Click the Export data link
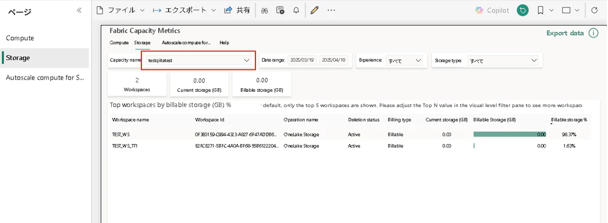This screenshot has width=608, height=223. point(565,33)
